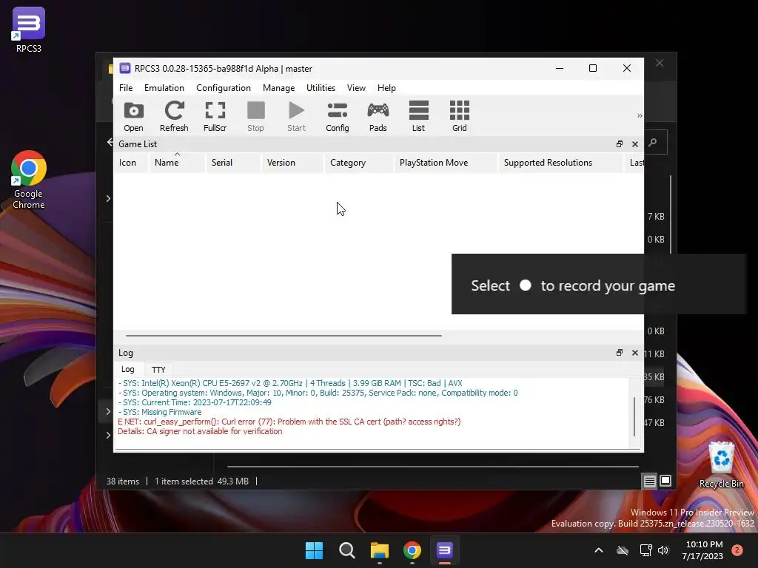Open RPCS3 desktop shortcut
The image size is (758, 568).
tap(29, 30)
